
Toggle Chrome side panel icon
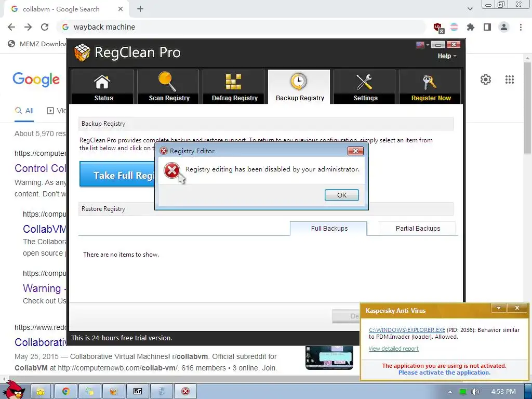[x=487, y=27]
